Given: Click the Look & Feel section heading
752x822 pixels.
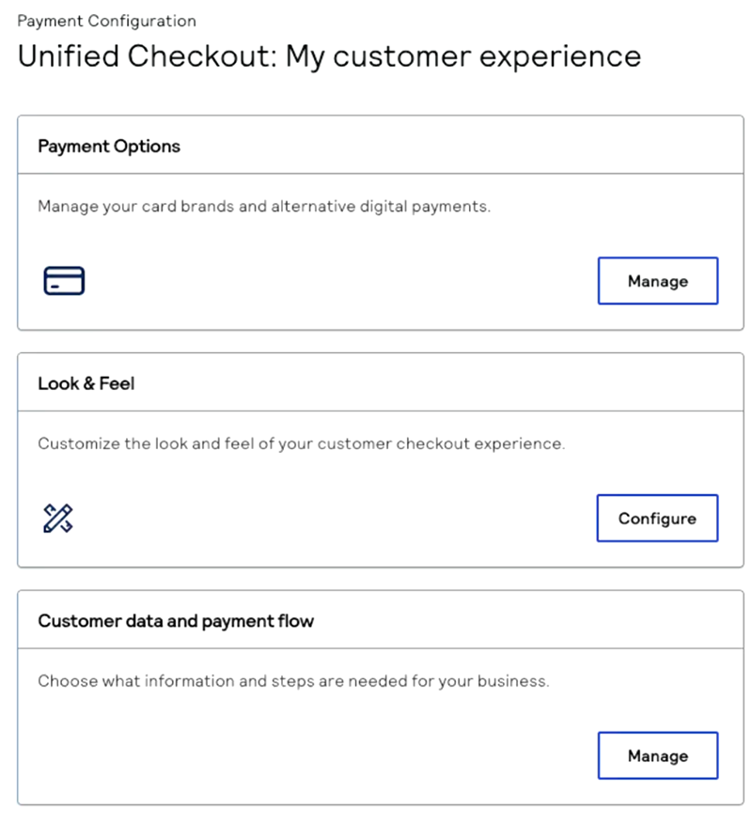Looking at the screenshot, I should pyautogui.click(x=86, y=383).
